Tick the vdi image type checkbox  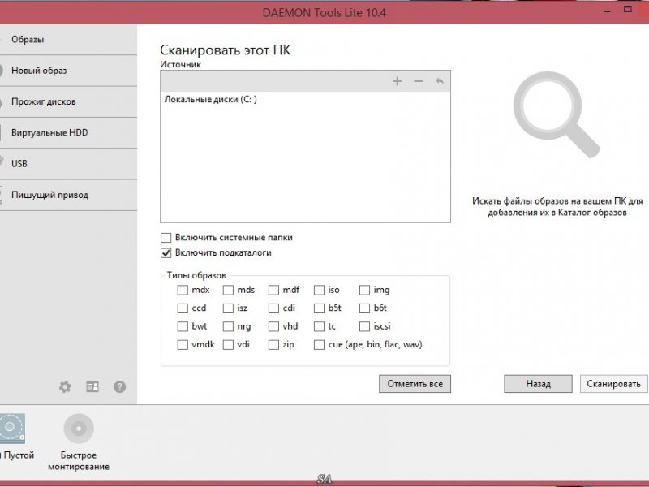click(228, 345)
